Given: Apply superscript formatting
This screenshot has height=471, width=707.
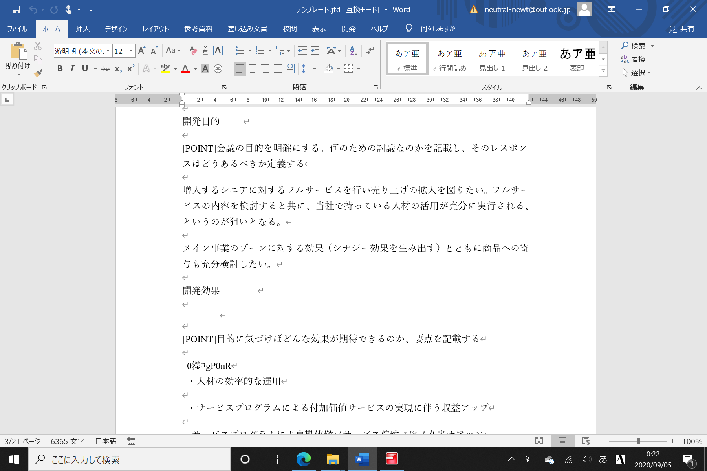Looking at the screenshot, I should click(131, 69).
